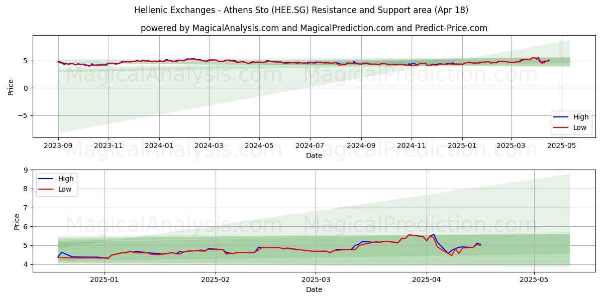The width and height of the screenshot is (603, 301).
Task: Click the 2025-01 tick label on upper axis
Action: [462, 146]
